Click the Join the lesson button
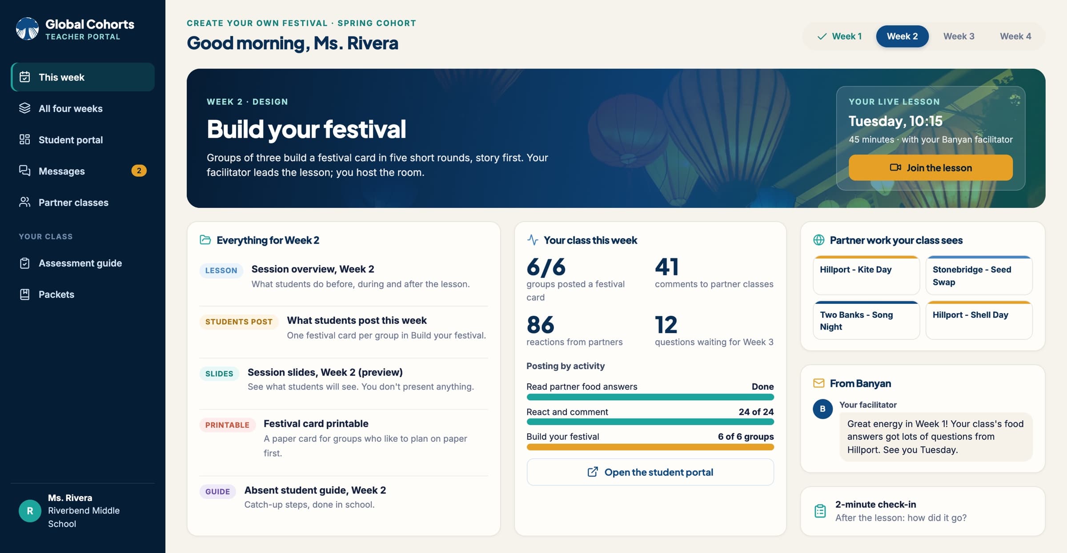 click(931, 167)
